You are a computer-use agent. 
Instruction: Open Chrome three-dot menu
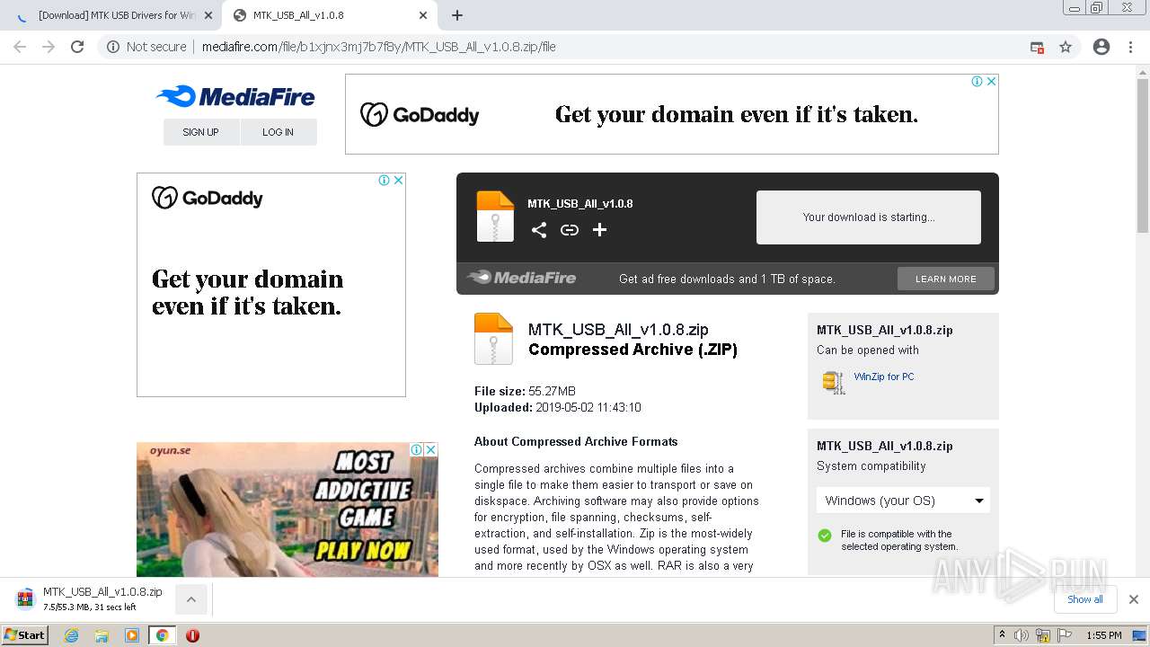click(x=1130, y=47)
